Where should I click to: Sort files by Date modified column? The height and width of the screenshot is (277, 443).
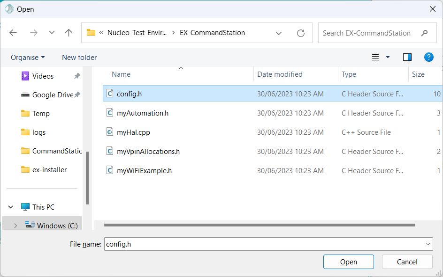tap(280, 74)
